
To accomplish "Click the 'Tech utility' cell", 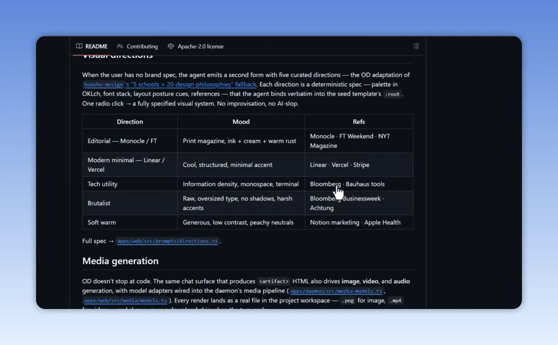I will pyautogui.click(x=130, y=184).
